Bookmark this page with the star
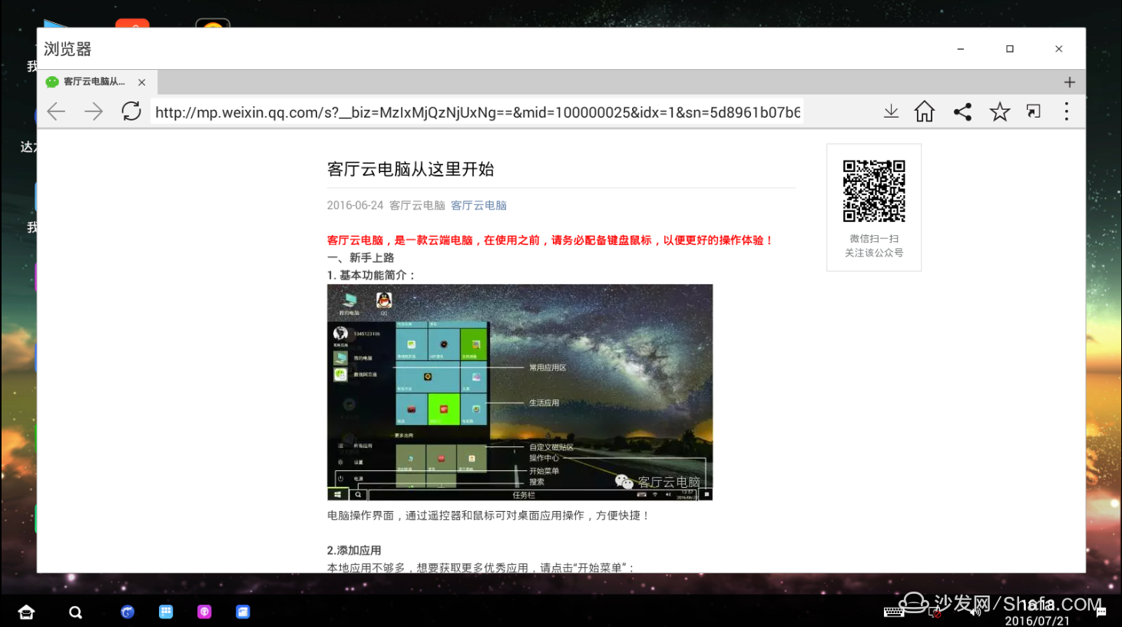Viewport: 1122px width, 627px height. click(x=1000, y=111)
